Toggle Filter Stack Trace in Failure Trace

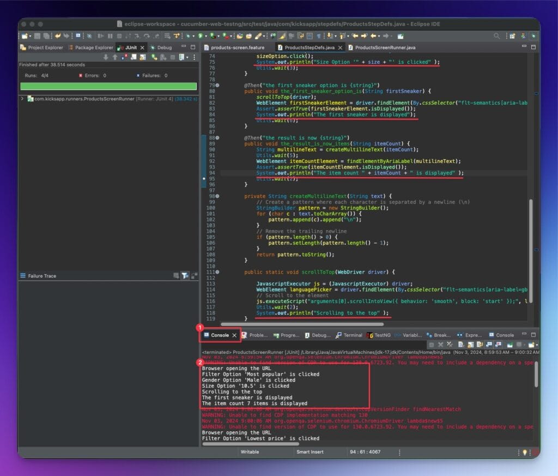click(185, 275)
